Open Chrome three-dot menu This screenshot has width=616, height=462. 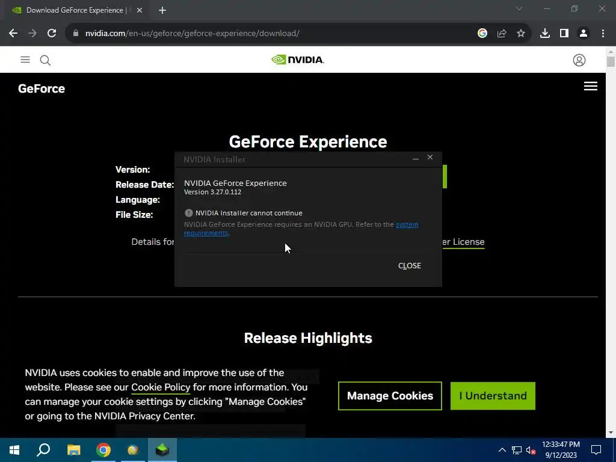[603, 34]
